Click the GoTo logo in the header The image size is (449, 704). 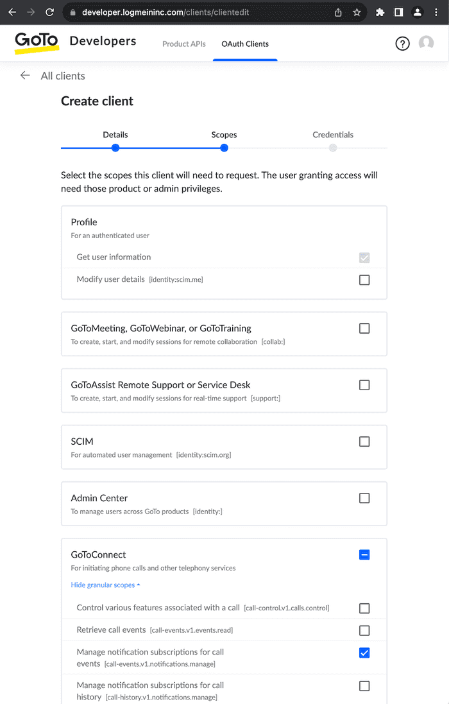click(36, 42)
